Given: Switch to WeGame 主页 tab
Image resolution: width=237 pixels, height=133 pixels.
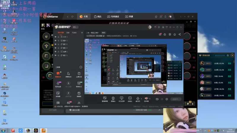Looking at the screenshot, I should coord(84,17).
